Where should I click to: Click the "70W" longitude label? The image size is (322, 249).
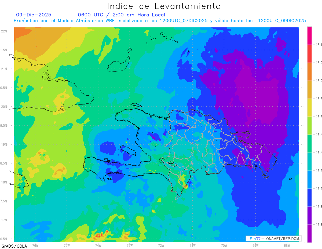[224, 245]
